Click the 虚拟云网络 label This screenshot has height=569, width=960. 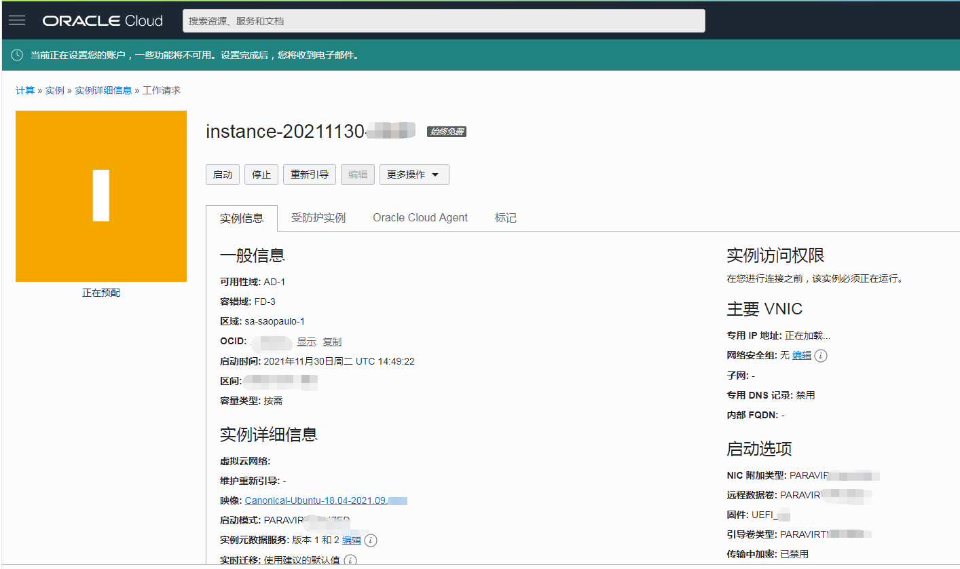coord(245,462)
